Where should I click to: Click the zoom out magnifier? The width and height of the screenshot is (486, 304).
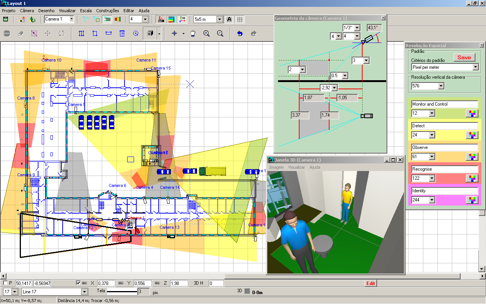[x=220, y=33]
